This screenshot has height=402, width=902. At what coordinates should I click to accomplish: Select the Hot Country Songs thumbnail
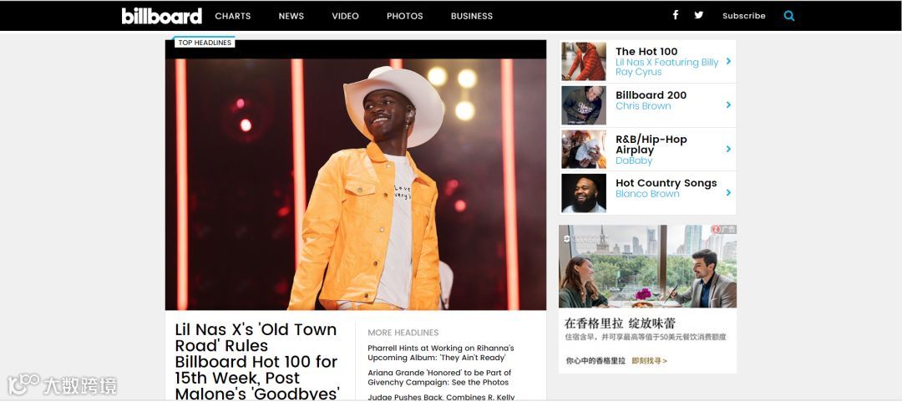click(583, 193)
